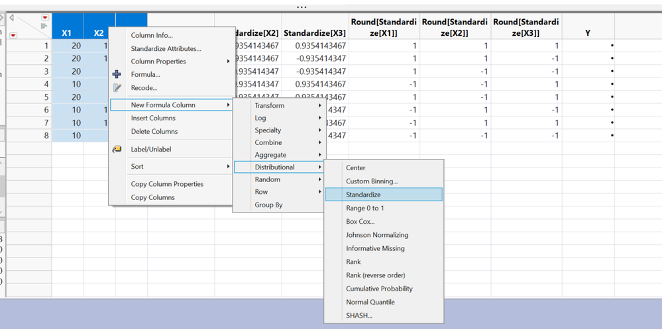662x329 pixels.
Task: Click Round[Standardize[X1]] cell in row 6
Action: coord(384,110)
